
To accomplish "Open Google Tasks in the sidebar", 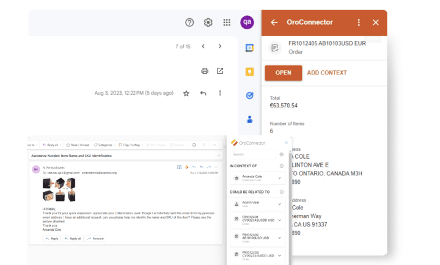I will click(x=249, y=96).
